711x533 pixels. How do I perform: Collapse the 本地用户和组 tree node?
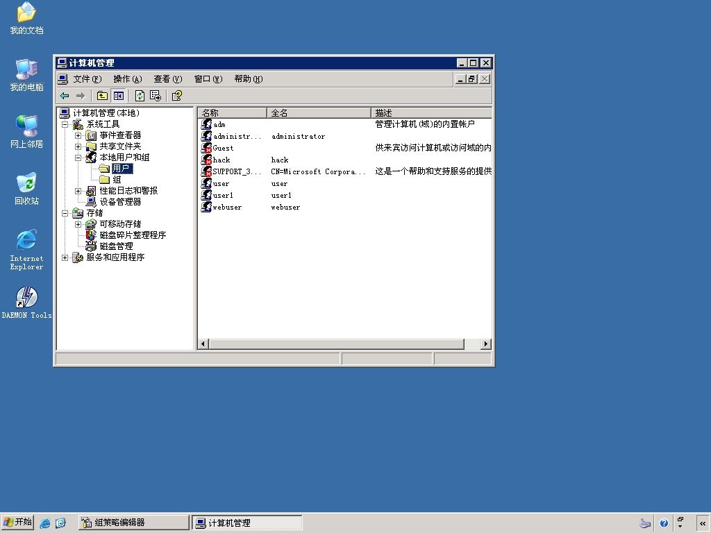point(78,158)
